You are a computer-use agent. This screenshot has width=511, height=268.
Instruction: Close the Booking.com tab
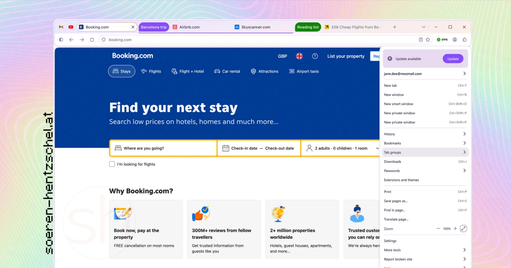[133, 27]
